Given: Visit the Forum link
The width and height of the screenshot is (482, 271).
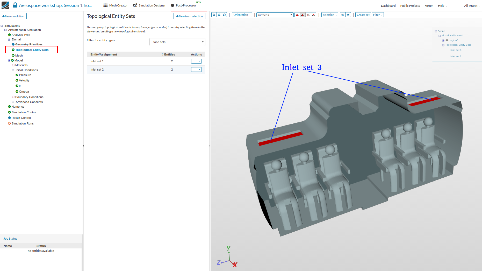Looking at the screenshot, I should 429,6.
